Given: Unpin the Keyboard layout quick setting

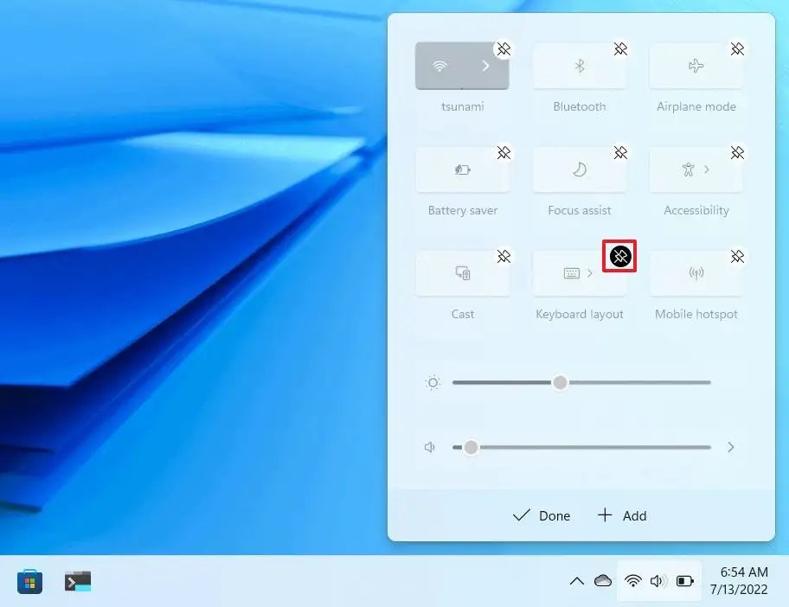Looking at the screenshot, I should (619, 256).
